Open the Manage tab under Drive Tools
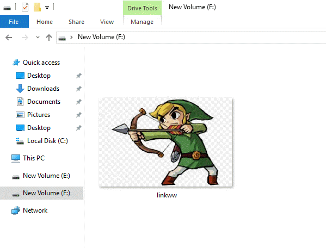 click(142, 22)
